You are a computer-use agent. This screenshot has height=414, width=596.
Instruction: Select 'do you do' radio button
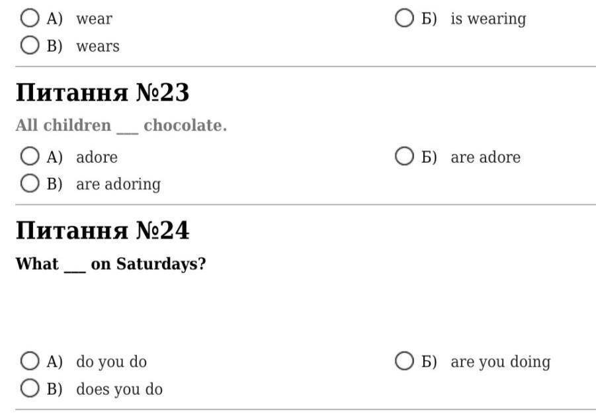click(x=30, y=361)
